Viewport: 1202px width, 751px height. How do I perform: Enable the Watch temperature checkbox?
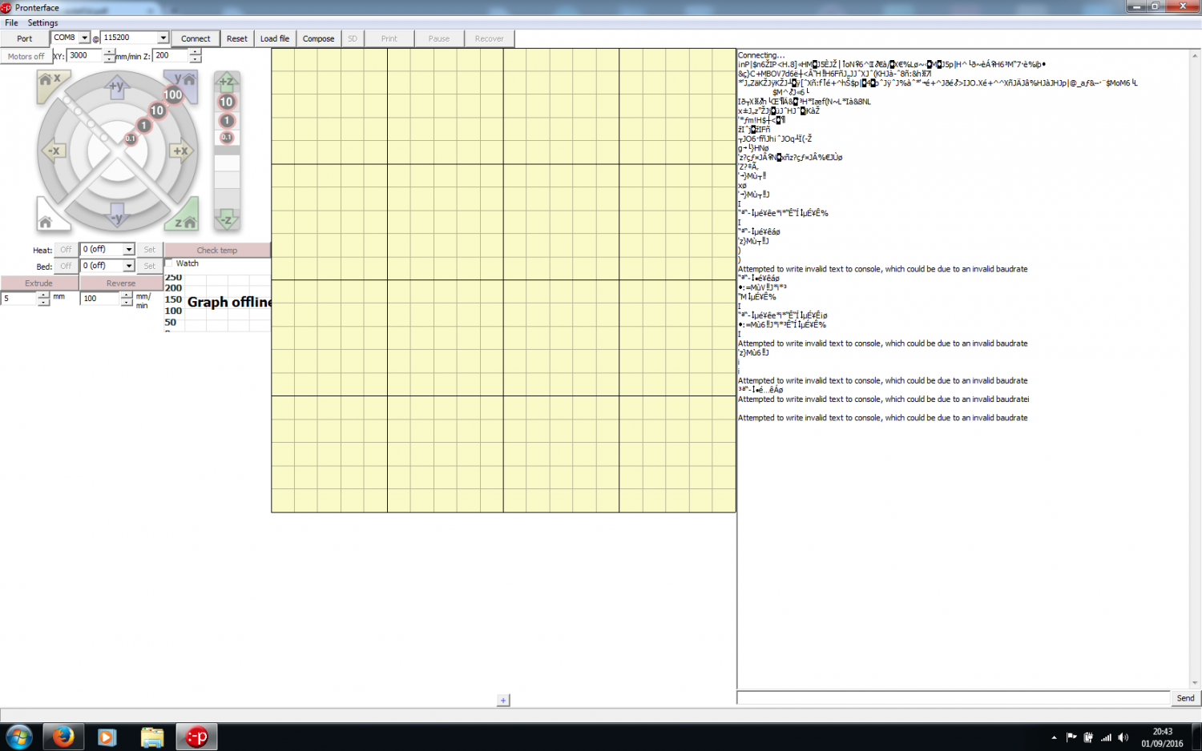pyautogui.click(x=169, y=263)
